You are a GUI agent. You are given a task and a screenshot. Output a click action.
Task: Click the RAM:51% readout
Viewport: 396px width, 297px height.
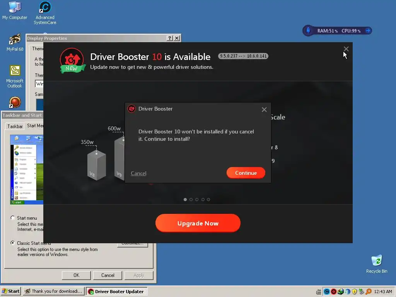[x=327, y=31]
